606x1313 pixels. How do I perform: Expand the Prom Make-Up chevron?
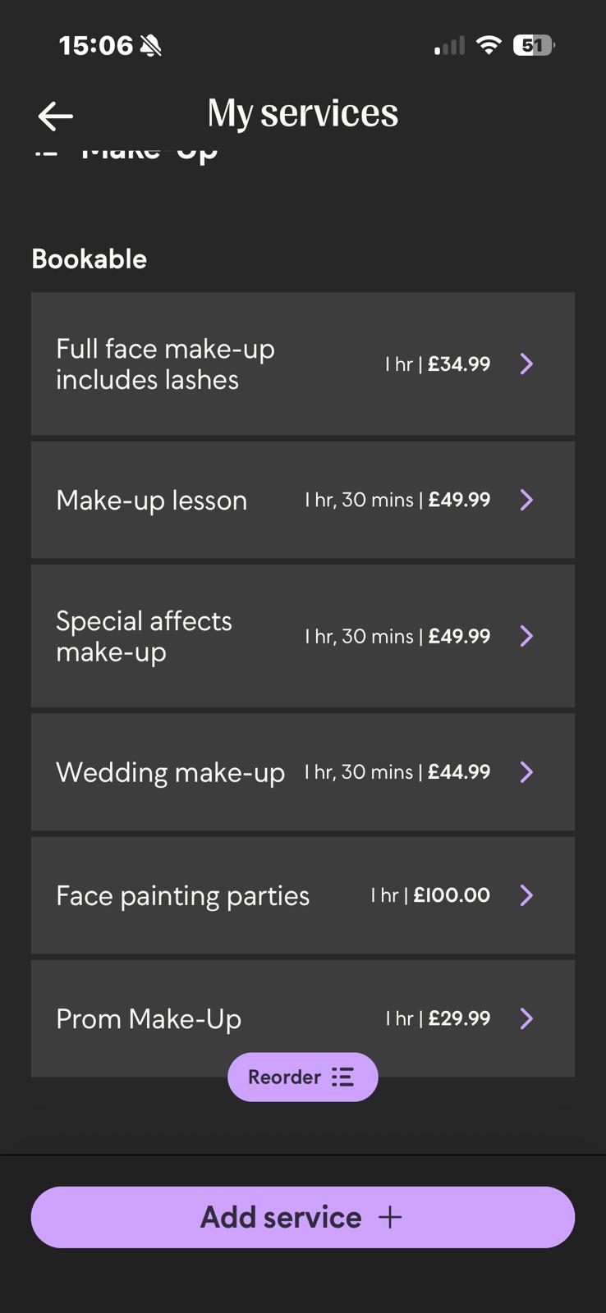pyautogui.click(x=527, y=1018)
